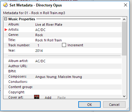Image resolution: width=132 pixels, height=112 pixels.
Task: Click the Paste cover art link
Action: click(x=61, y=98)
